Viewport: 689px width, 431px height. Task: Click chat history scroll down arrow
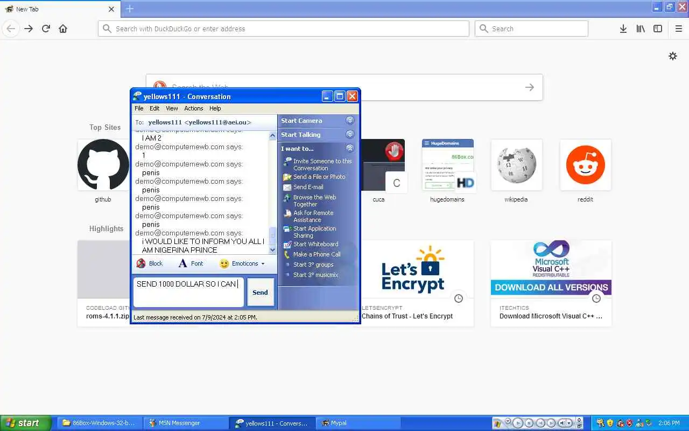(x=272, y=250)
